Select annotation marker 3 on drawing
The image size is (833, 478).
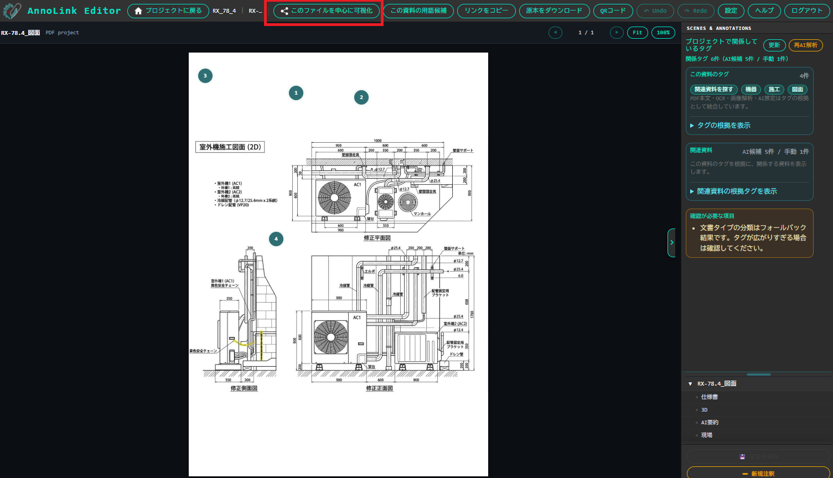(x=205, y=76)
